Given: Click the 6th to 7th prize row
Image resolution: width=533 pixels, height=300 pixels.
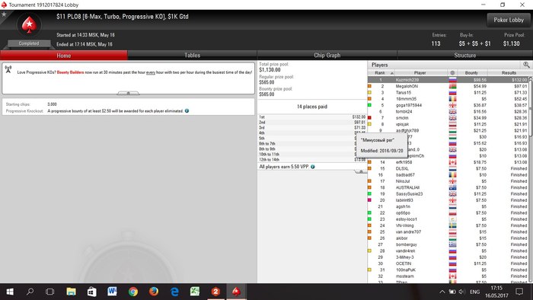Looking at the screenshot, I should (x=312, y=144).
